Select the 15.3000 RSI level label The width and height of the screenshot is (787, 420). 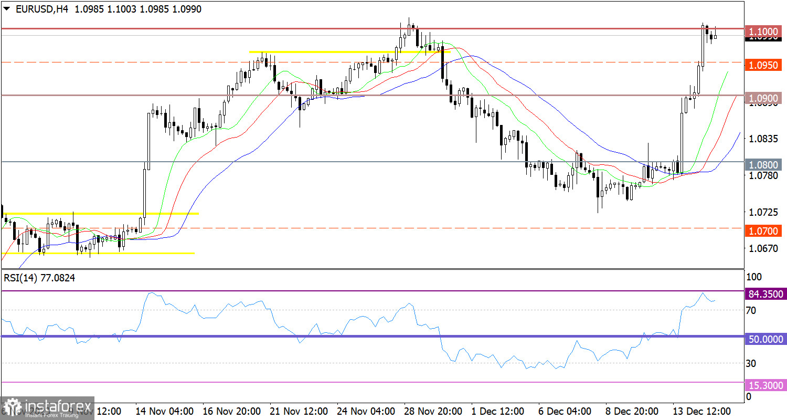coord(765,385)
